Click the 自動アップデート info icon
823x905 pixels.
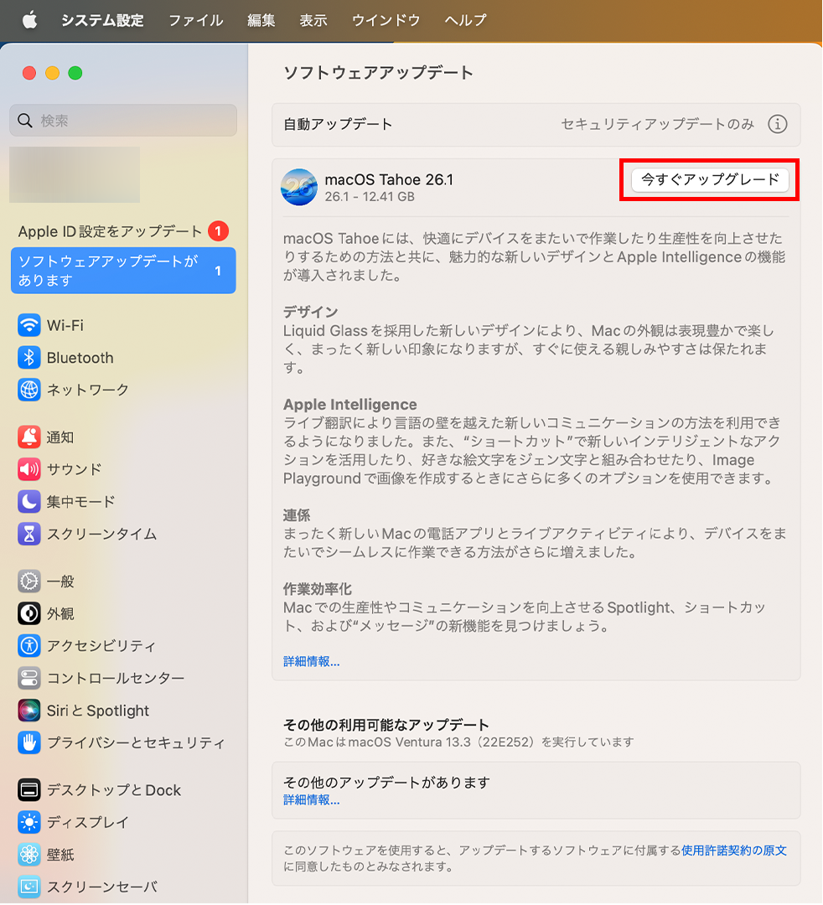pyautogui.click(x=778, y=124)
